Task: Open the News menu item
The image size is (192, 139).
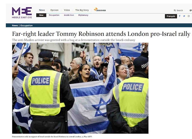Action: (x=42, y=10)
